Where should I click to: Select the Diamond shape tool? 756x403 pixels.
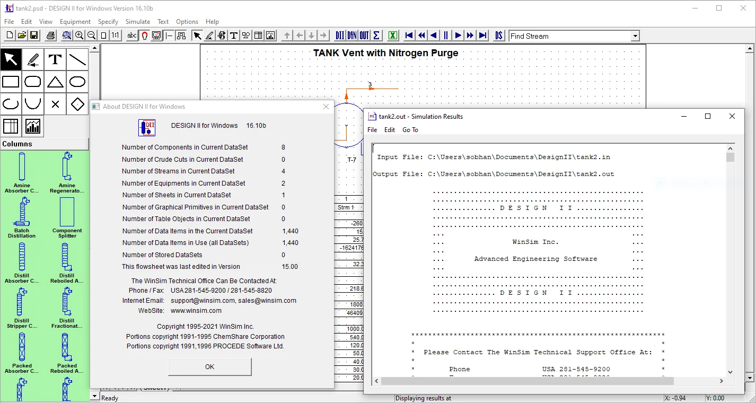coord(77,104)
